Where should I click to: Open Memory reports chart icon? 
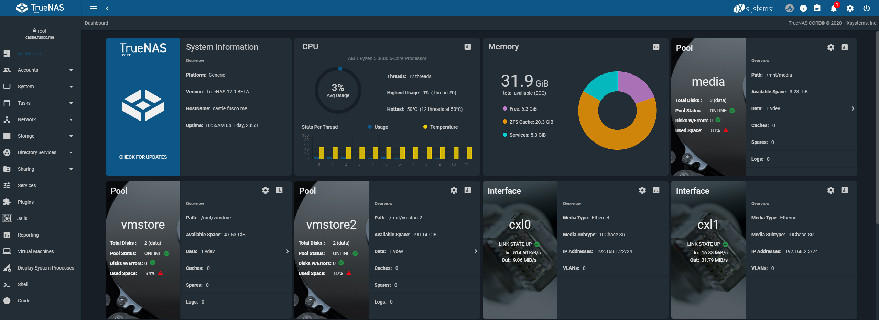656,47
